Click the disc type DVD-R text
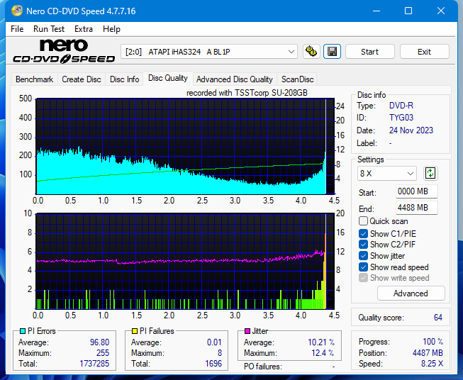The image size is (463, 380). tap(401, 106)
